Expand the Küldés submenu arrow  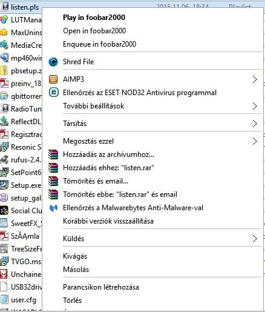tap(255, 239)
